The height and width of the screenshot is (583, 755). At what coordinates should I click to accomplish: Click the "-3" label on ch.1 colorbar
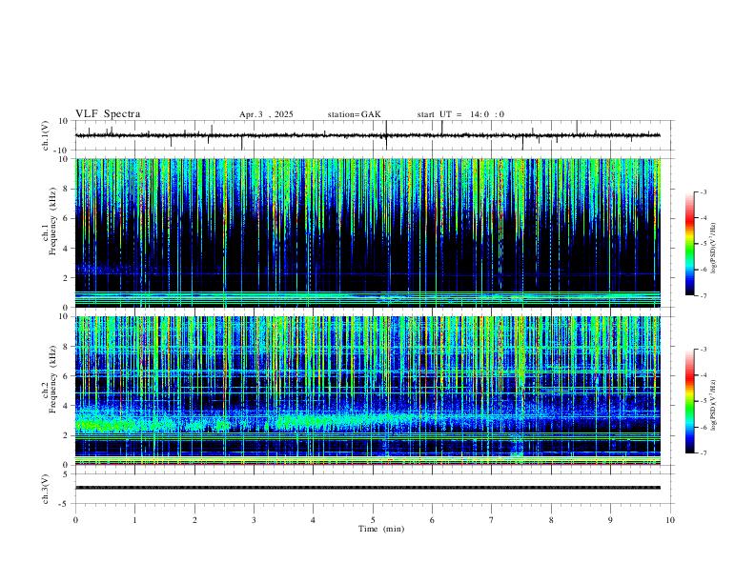pyautogui.click(x=703, y=191)
